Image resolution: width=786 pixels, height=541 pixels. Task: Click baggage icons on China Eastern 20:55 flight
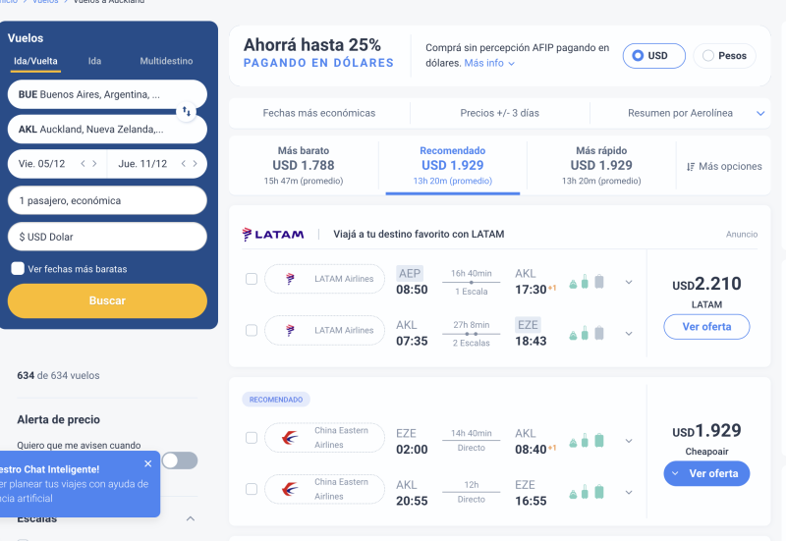(587, 491)
